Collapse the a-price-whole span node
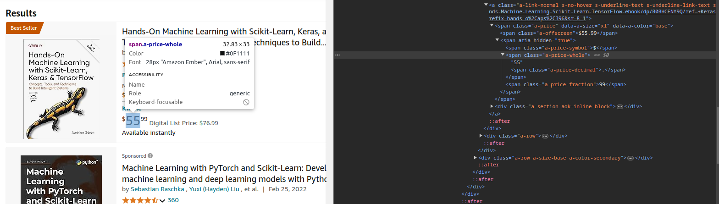 (503, 55)
